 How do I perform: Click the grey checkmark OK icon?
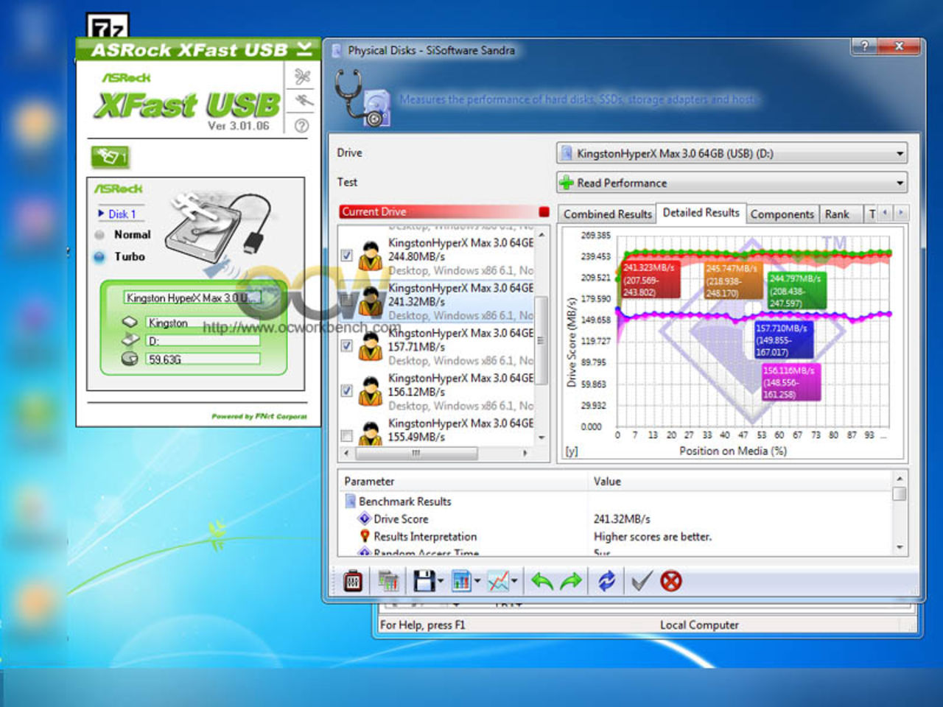point(641,581)
